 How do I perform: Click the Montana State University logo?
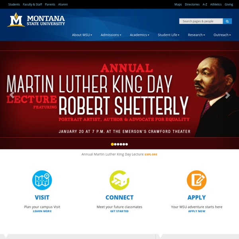(x=36, y=20)
